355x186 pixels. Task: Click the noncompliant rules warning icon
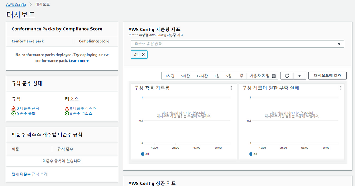click(13, 108)
